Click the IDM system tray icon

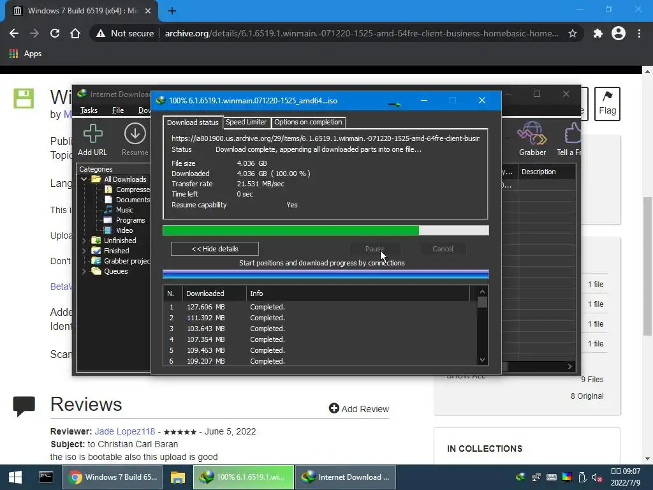pos(520,477)
